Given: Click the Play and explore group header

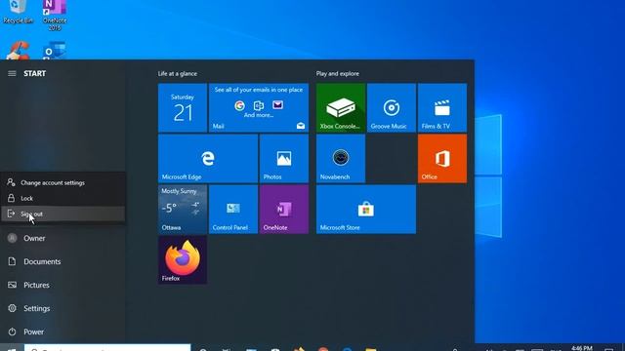Looking at the screenshot, I should (x=338, y=74).
